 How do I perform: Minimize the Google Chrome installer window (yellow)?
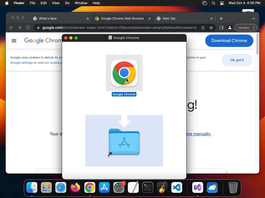pyautogui.click(x=71, y=38)
